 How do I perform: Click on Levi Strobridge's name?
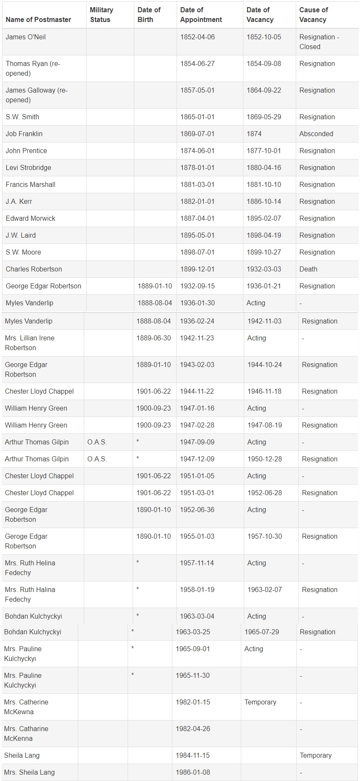28,168
